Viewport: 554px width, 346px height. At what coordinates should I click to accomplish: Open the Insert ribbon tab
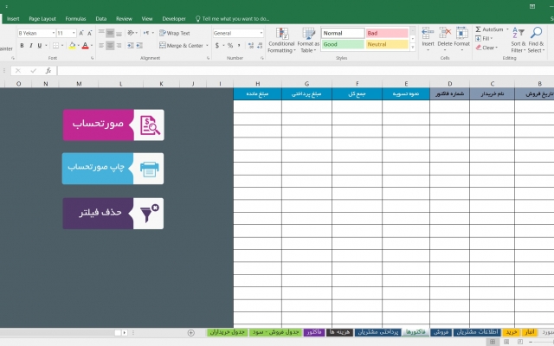tap(13, 19)
